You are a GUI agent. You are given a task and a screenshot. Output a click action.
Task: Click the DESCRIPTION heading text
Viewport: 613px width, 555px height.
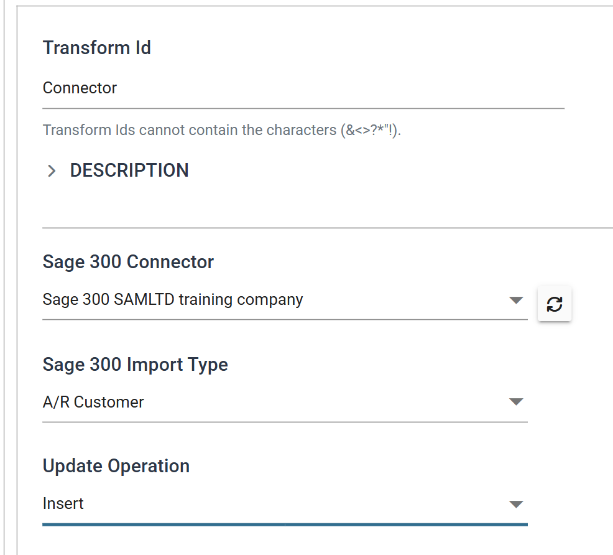tap(129, 170)
